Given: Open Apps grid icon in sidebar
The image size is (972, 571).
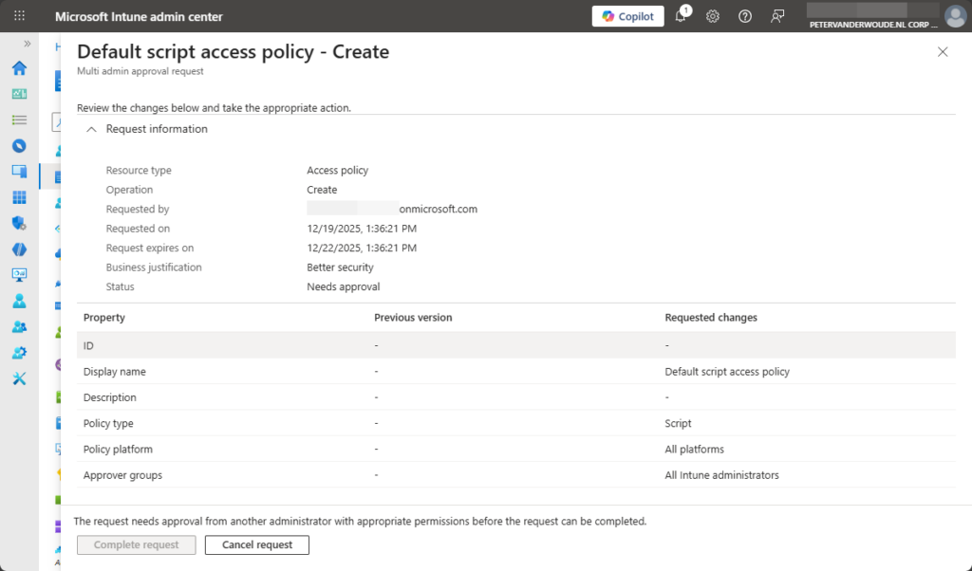Looking at the screenshot, I should click(x=19, y=197).
